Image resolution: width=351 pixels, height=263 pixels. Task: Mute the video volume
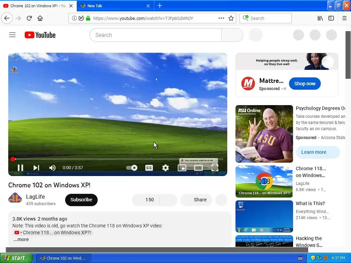52,168
